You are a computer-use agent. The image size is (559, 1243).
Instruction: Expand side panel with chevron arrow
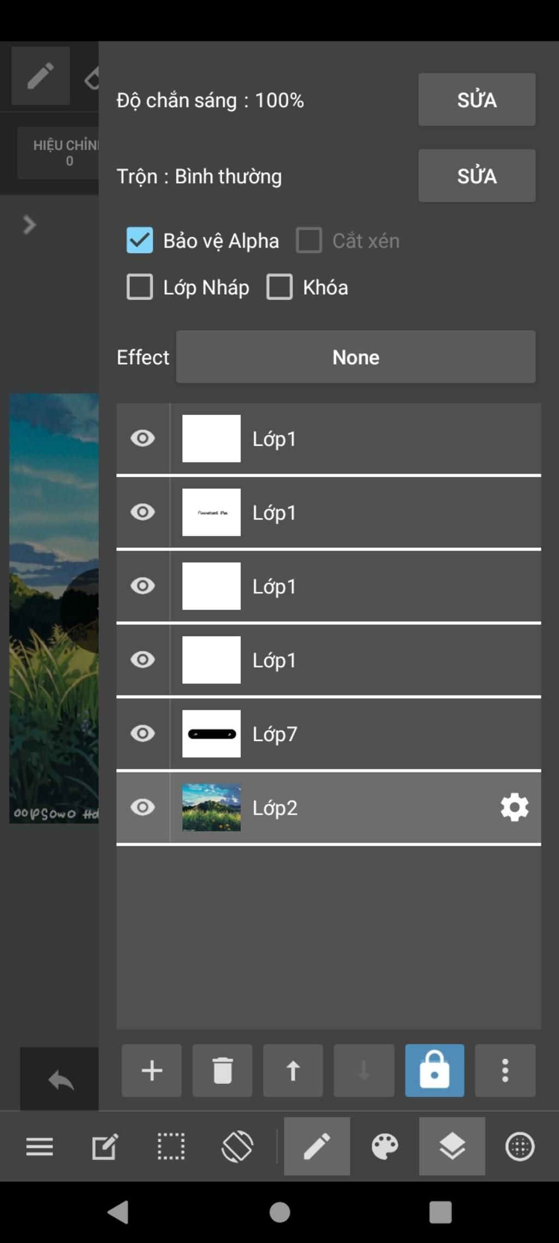pos(29,224)
